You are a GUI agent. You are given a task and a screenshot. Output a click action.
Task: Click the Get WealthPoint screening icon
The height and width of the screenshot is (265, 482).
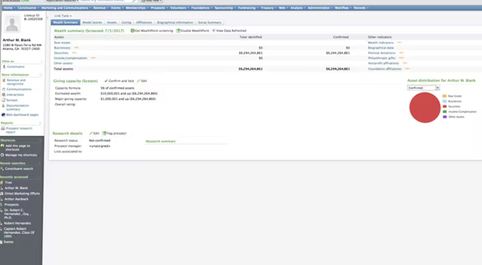(x=132, y=30)
